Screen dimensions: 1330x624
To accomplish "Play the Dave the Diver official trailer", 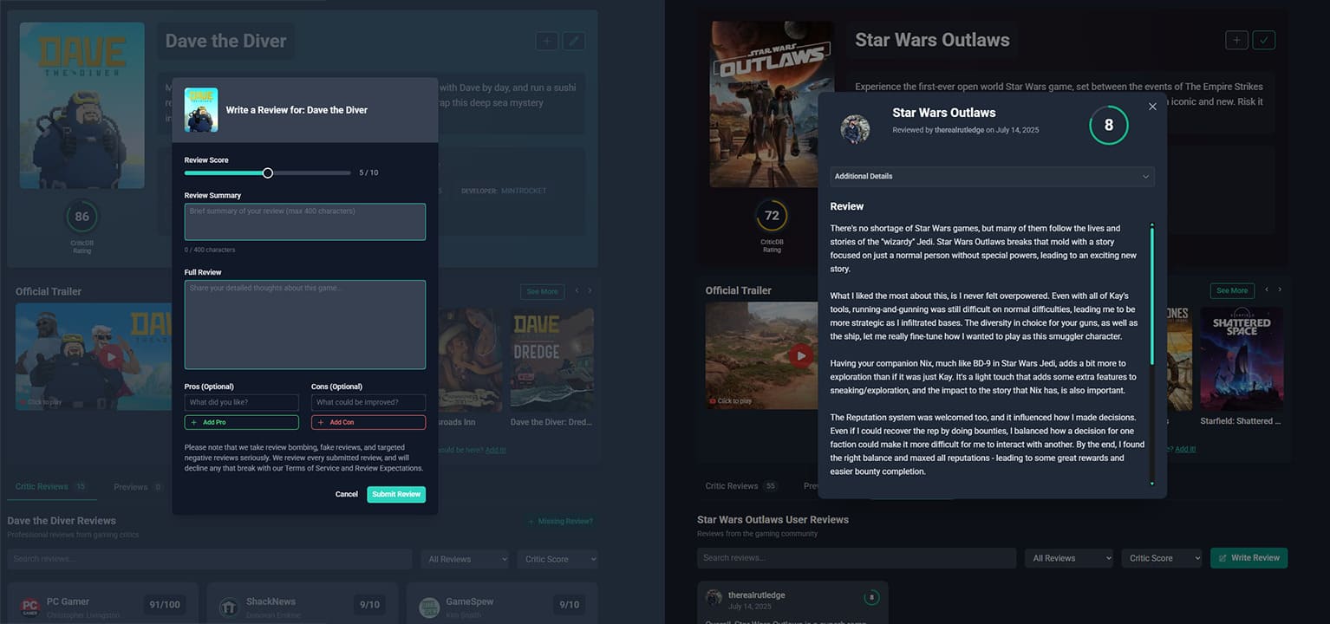I will [x=110, y=356].
